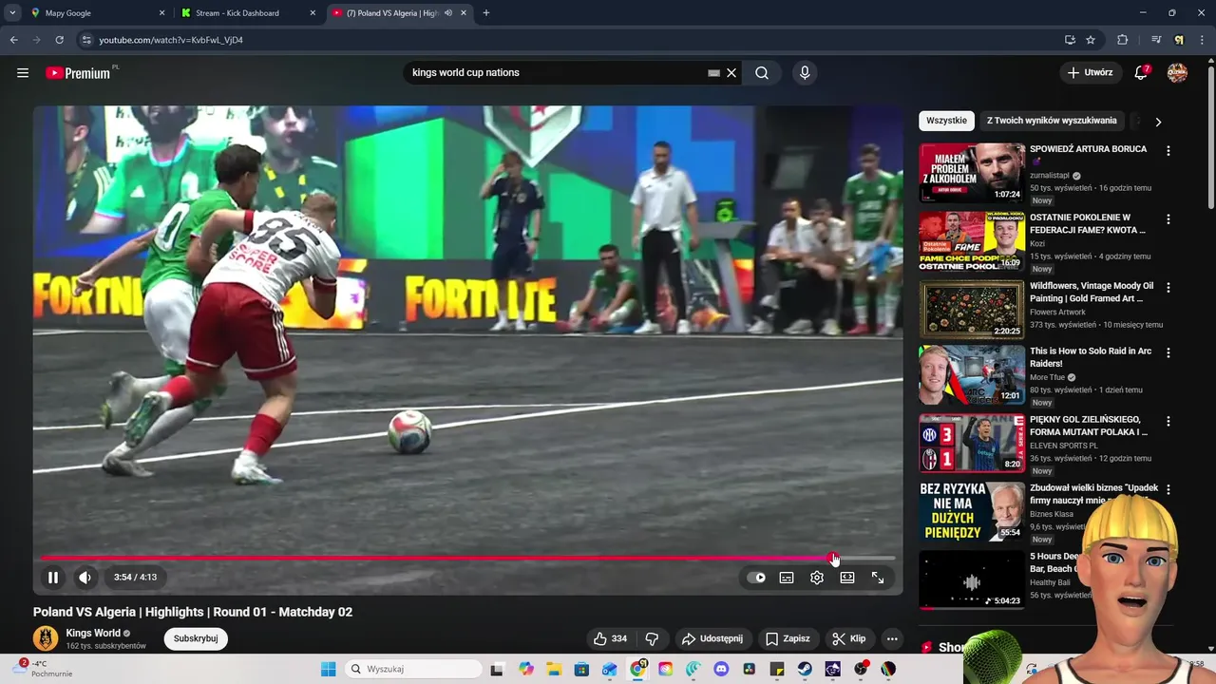
Task: Bookmark this page with the star
Action: pyautogui.click(x=1091, y=40)
